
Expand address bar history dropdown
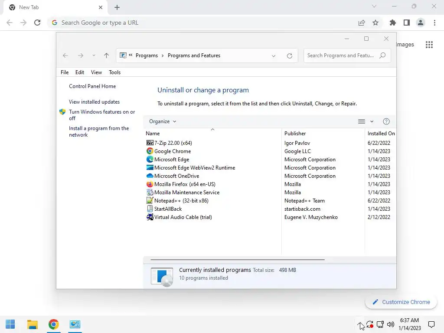pos(274,56)
